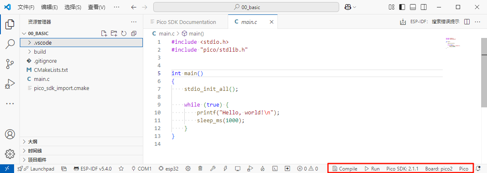Open Customize Layout in title bar
The image size is (487, 173).
click(x=391, y=7)
